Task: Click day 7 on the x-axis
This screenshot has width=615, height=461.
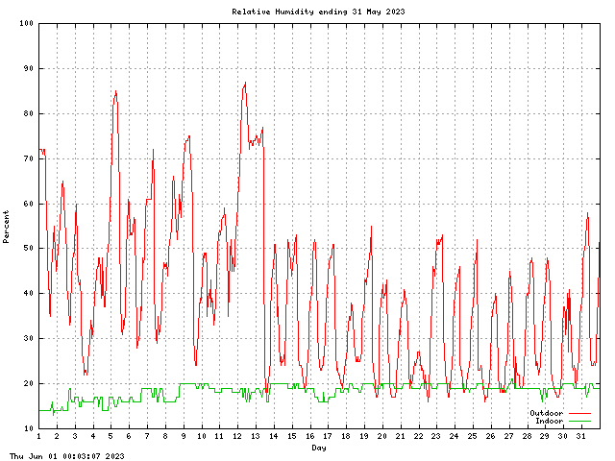Action: [x=147, y=436]
